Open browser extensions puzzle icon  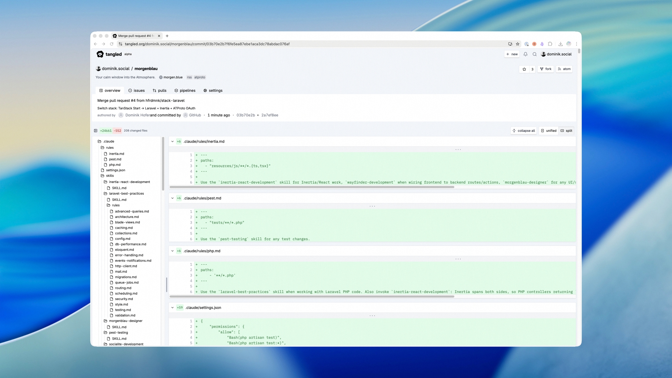click(550, 44)
